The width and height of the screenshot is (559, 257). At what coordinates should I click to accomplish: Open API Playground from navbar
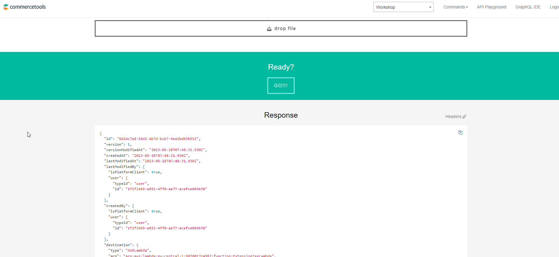(x=491, y=7)
